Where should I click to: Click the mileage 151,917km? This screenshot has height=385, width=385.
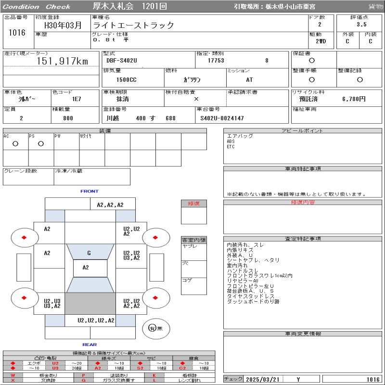click(x=63, y=61)
